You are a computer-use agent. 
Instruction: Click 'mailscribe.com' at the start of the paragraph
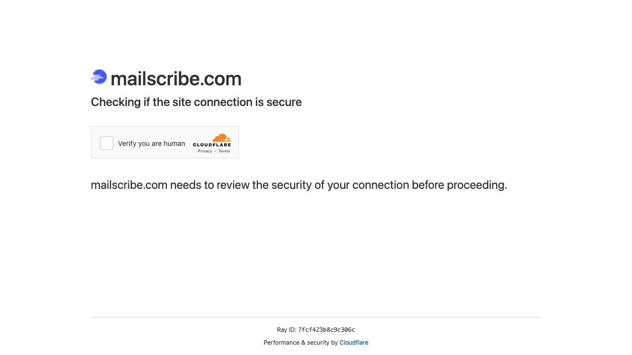[x=129, y=185]
